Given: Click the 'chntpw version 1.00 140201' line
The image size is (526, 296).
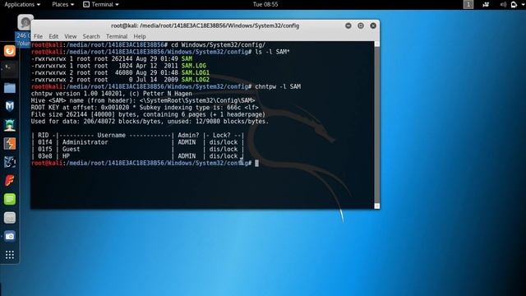Looking at the screenshot, I should 112,94.
